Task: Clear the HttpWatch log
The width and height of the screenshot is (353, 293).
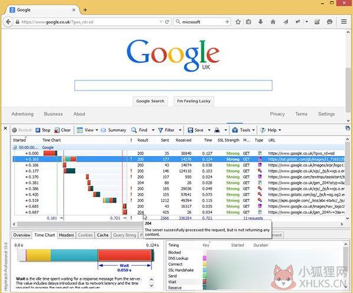Action: 63,130
